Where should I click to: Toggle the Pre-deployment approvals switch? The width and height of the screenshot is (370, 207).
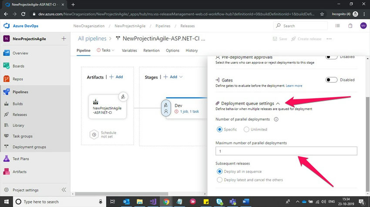tap(331, 57)
